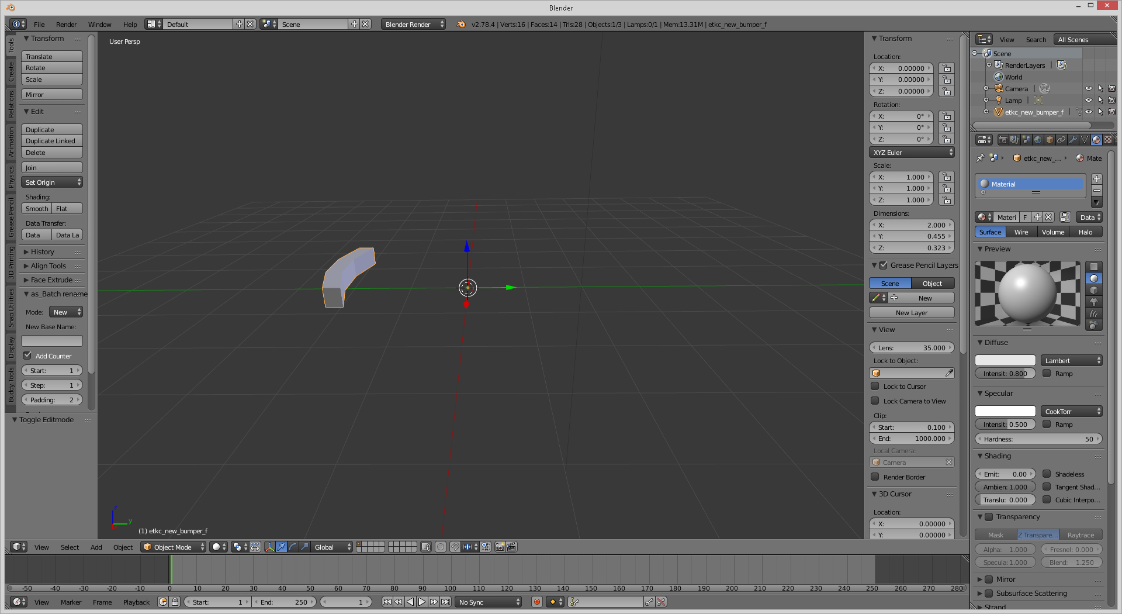Open the Window menu

pos(99,24)
